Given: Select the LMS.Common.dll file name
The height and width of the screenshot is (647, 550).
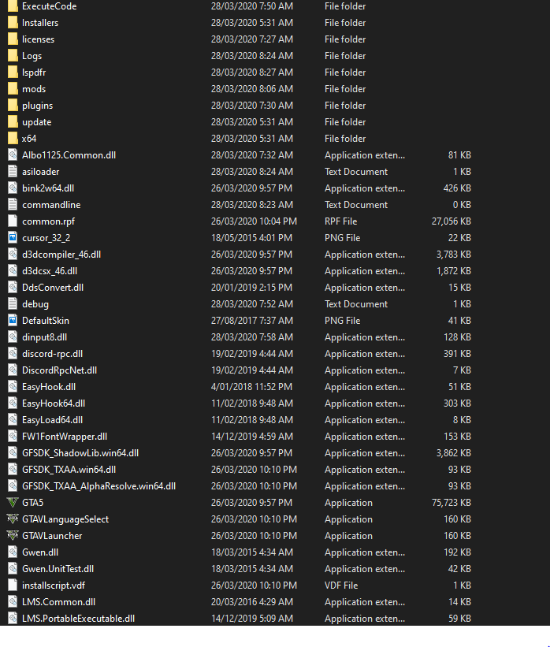Looking at the screenshot, I should click(58, 601).
